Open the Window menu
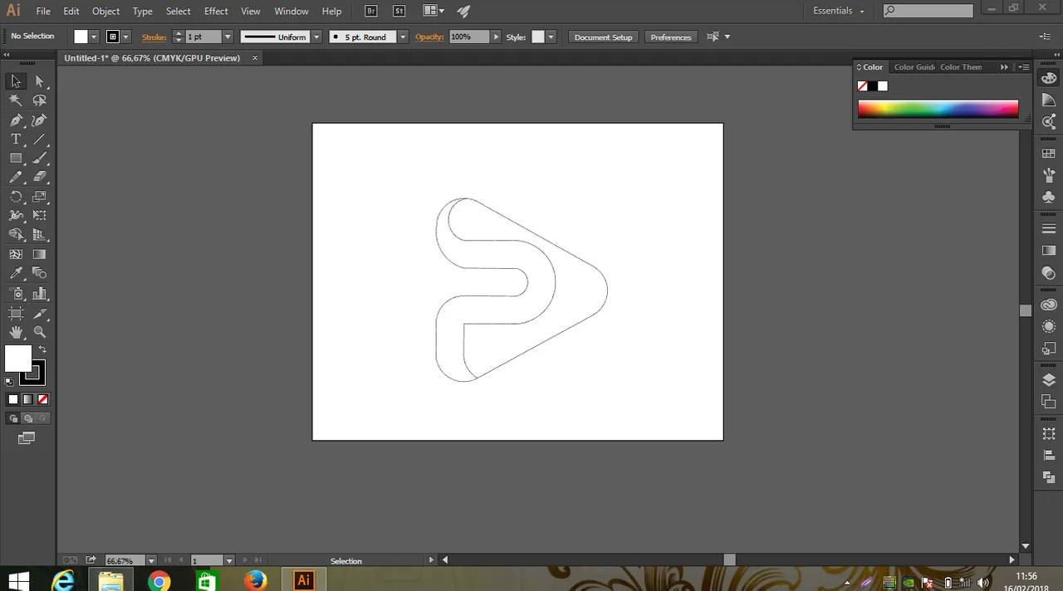 291,12
